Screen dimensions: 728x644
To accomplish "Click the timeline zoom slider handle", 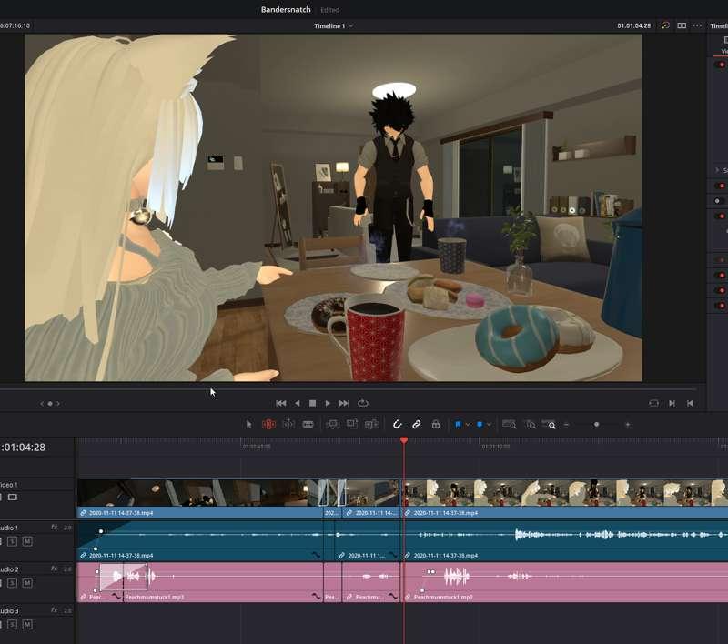I will tap(597, 424).
